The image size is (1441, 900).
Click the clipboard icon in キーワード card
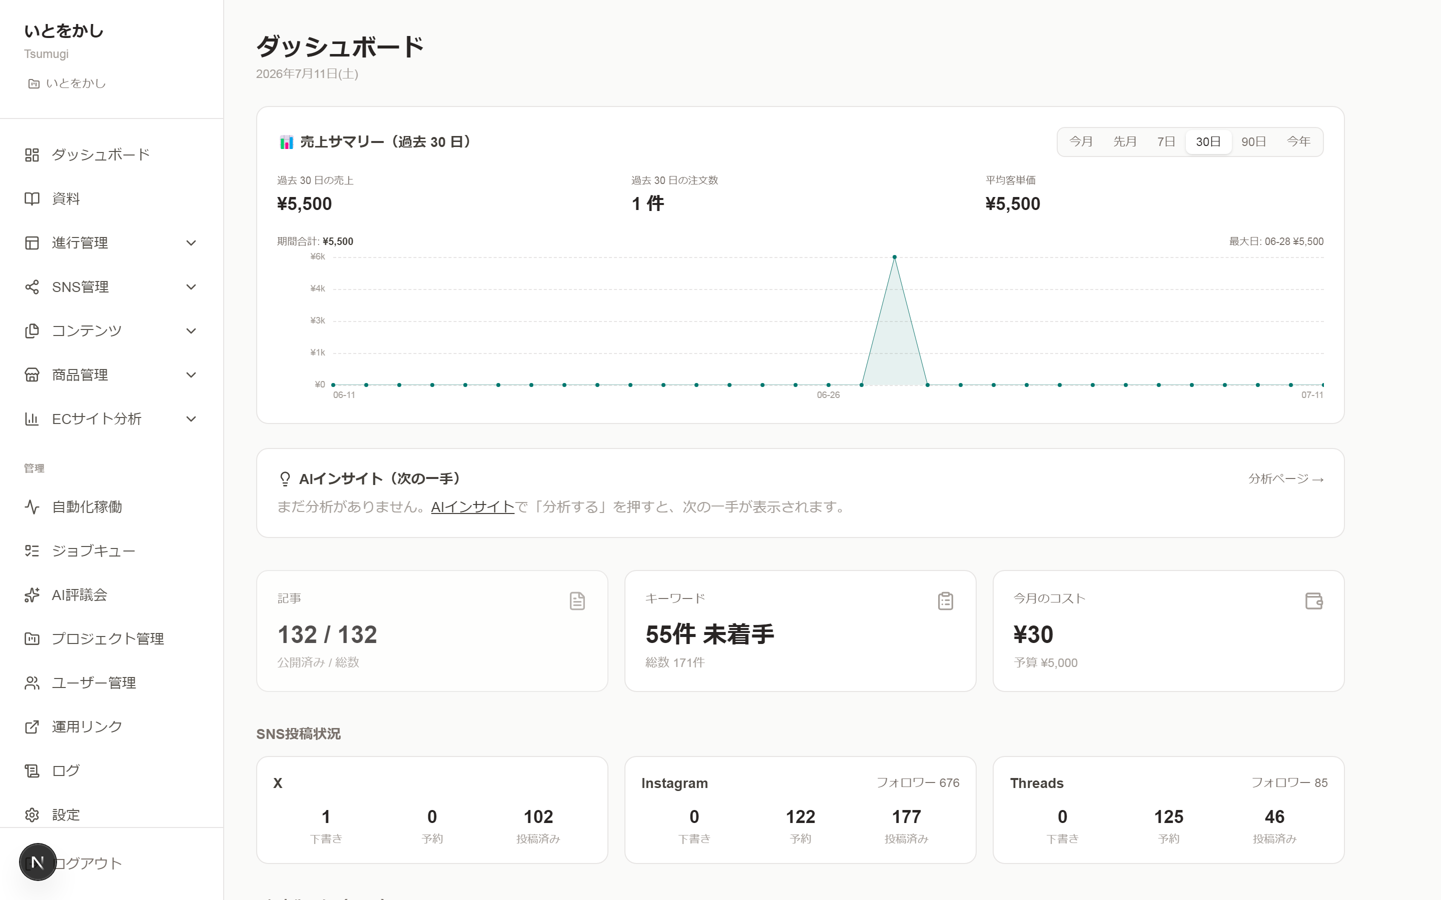click(x=945, y=600)
